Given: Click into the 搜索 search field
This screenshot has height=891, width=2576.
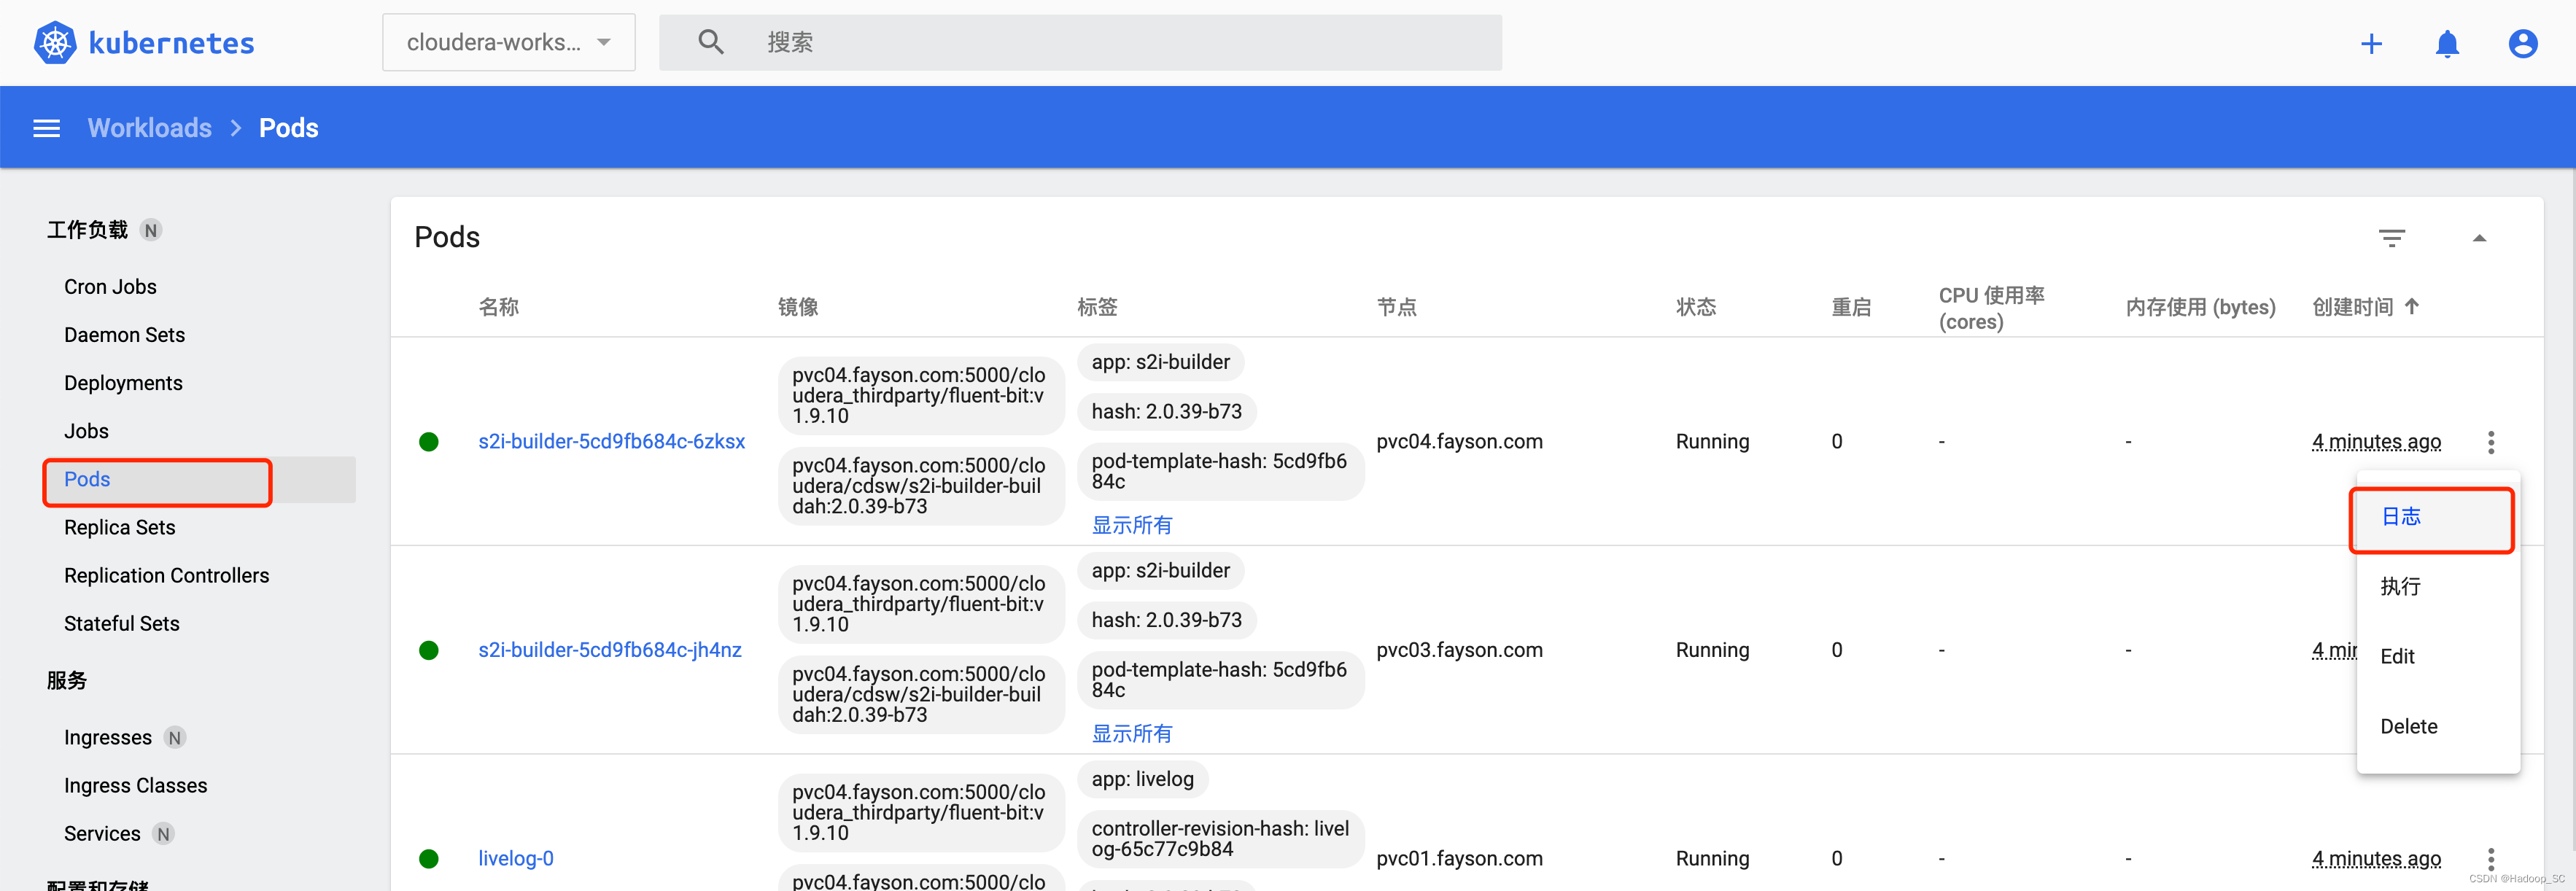Looking at the screenshot, I should 1100,42.
